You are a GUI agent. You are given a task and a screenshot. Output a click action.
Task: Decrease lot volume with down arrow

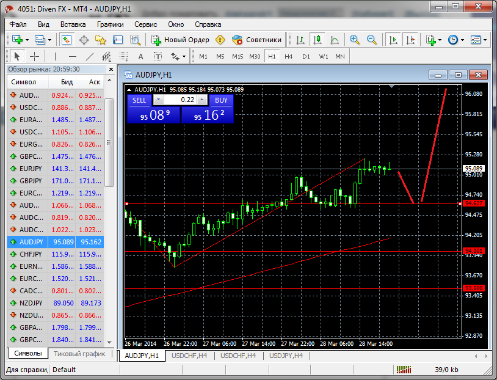pos(159,100)
